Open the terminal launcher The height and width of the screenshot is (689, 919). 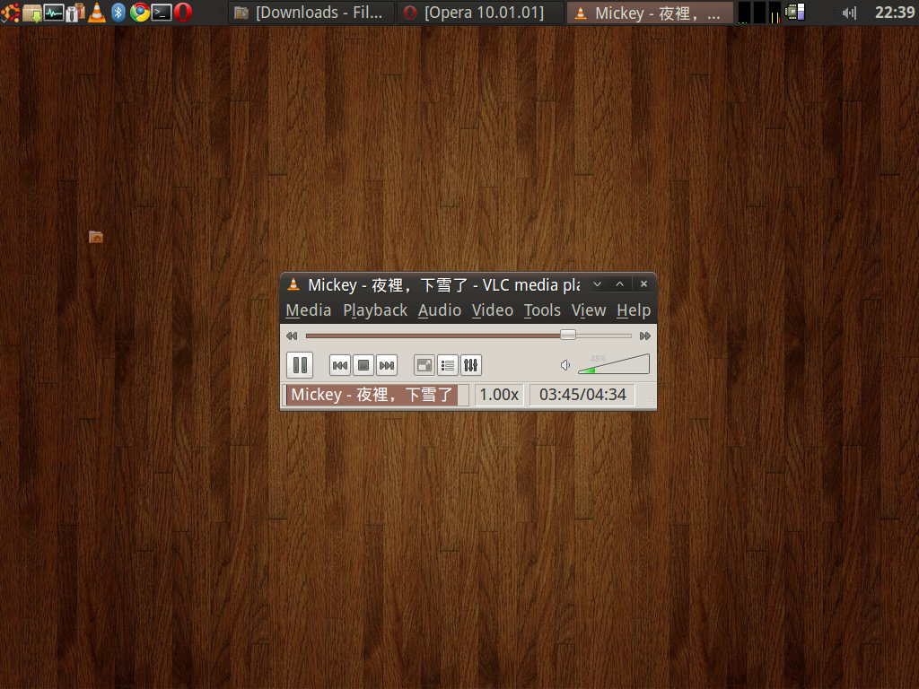(x=162, y=13)
